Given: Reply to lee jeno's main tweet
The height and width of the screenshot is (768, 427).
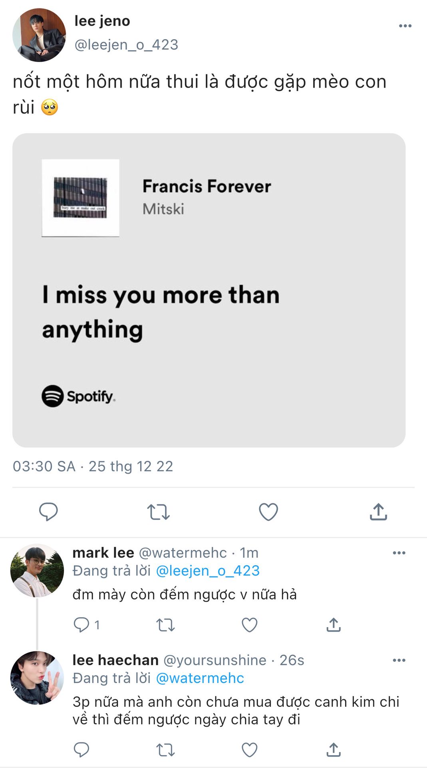Looking at the screenshot, I should (48, 512).
